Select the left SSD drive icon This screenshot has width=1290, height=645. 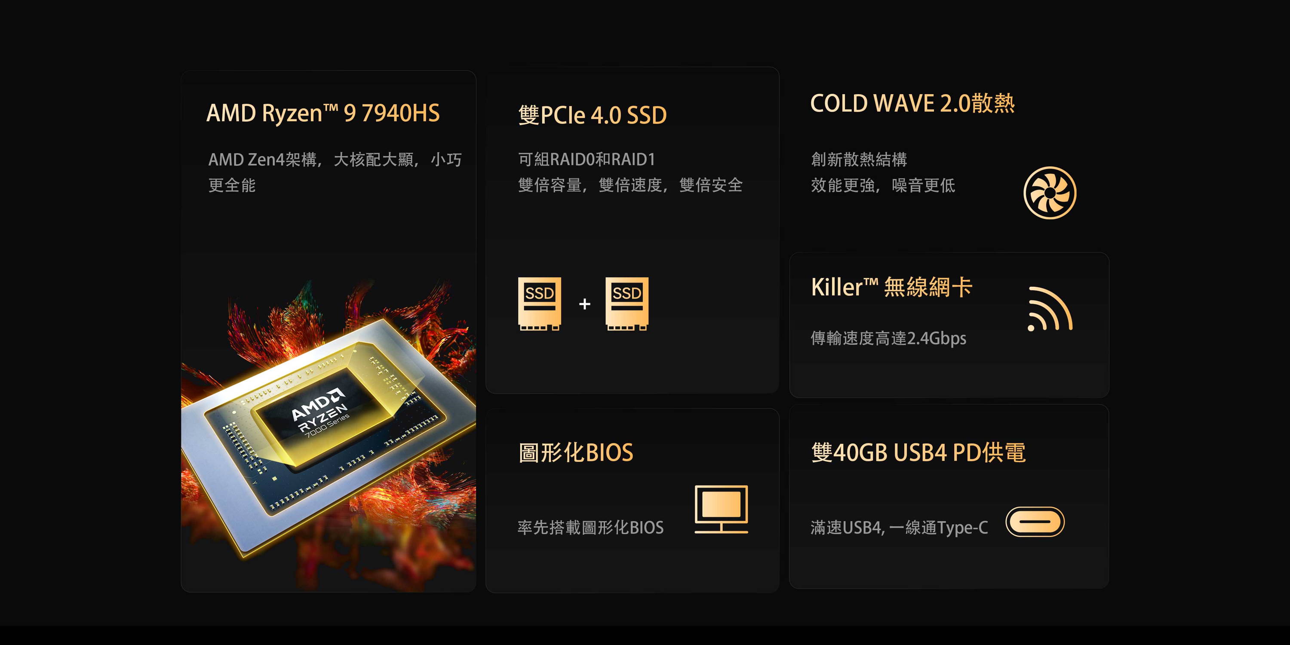pos(539,304)
